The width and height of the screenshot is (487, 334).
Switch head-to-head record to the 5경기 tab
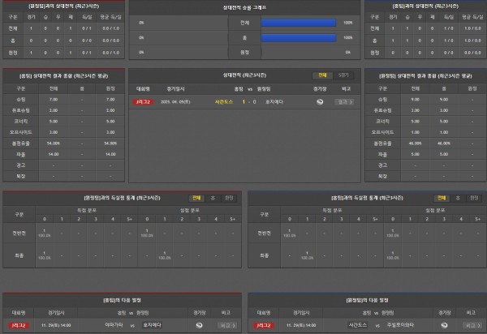tap(342, 74)
